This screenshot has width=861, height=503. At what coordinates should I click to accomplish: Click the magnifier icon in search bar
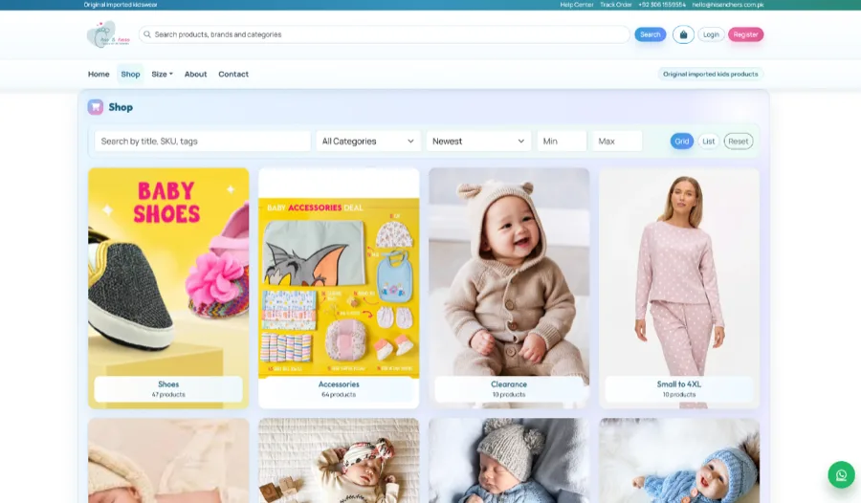click(147, 34)
